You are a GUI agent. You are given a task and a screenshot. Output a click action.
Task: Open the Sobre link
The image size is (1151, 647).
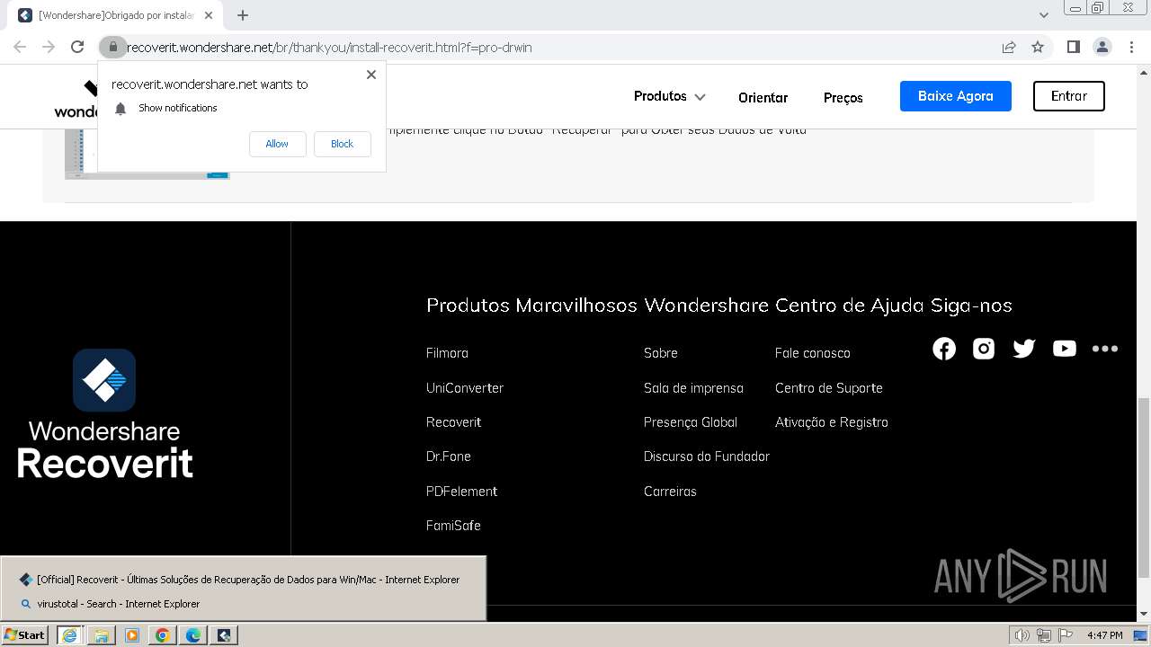tap(661, 353)
